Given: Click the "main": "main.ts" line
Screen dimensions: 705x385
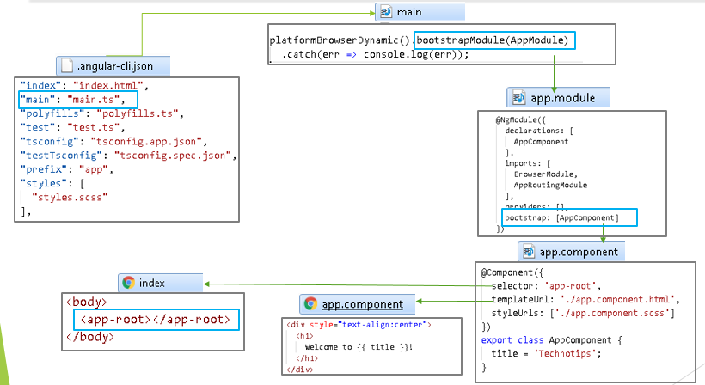Looking at the screenshot, I should (x=72, y=100).
